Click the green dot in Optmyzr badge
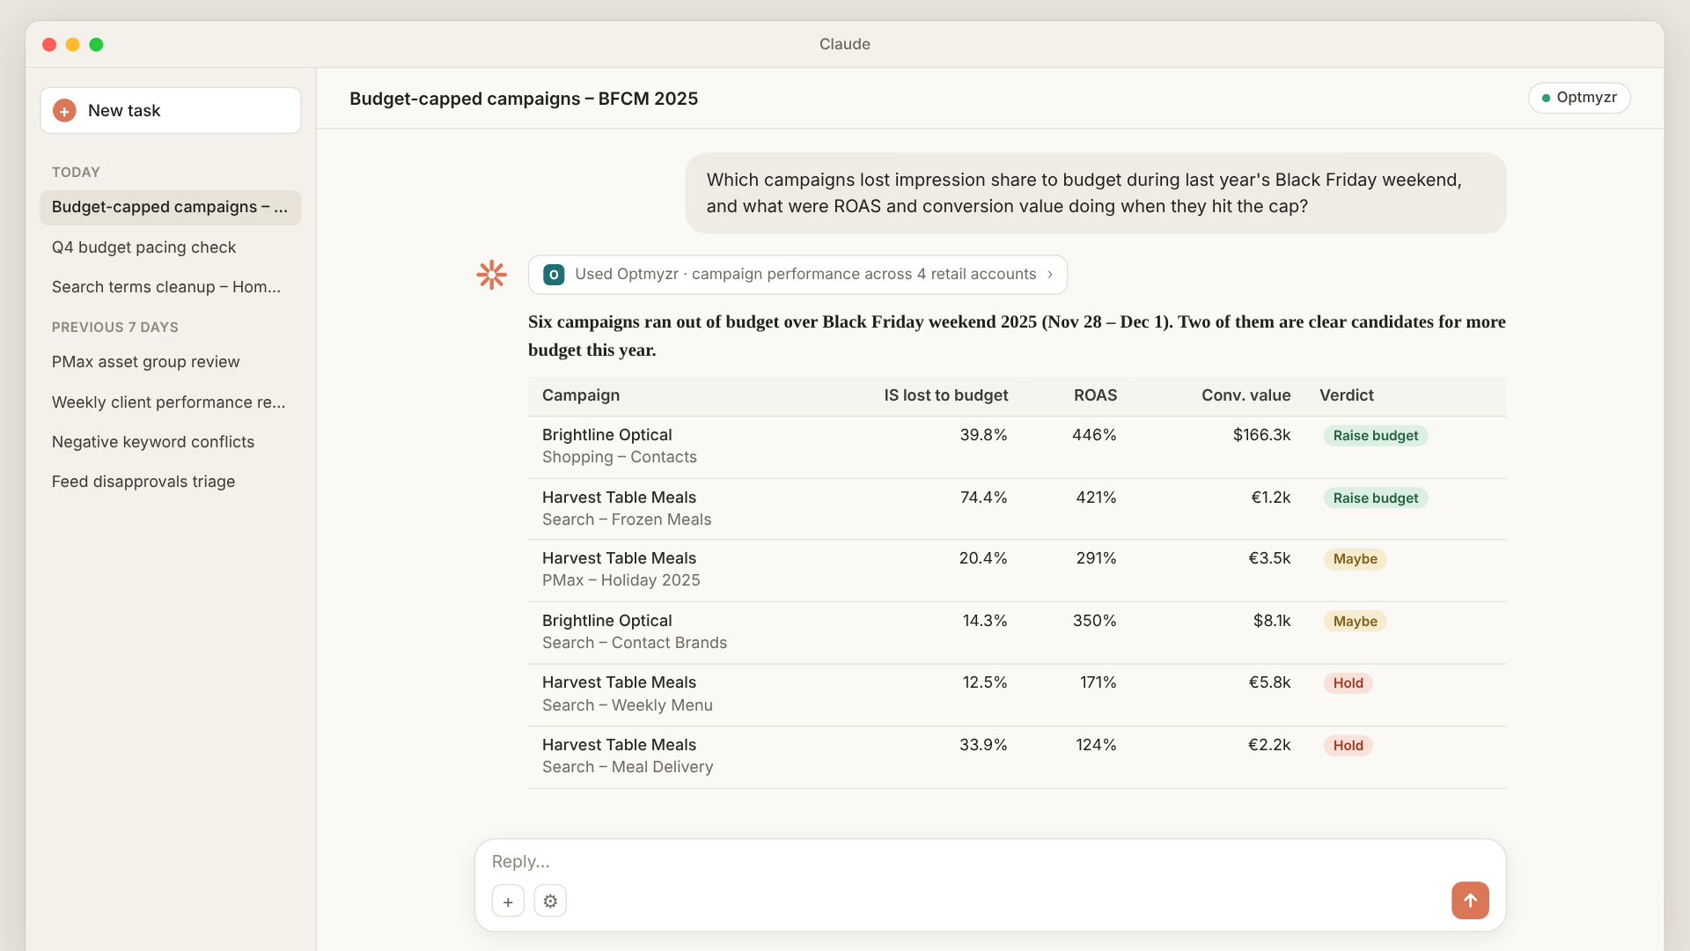Image resolution: width=1690 pixels, height=951 pixels. pyautogui.click(x=1546, y=98)
